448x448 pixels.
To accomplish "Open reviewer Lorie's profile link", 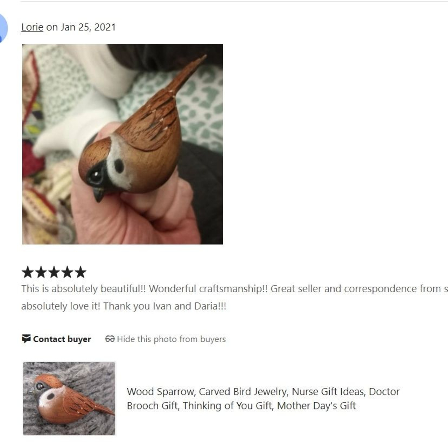I will pos(32,27).
